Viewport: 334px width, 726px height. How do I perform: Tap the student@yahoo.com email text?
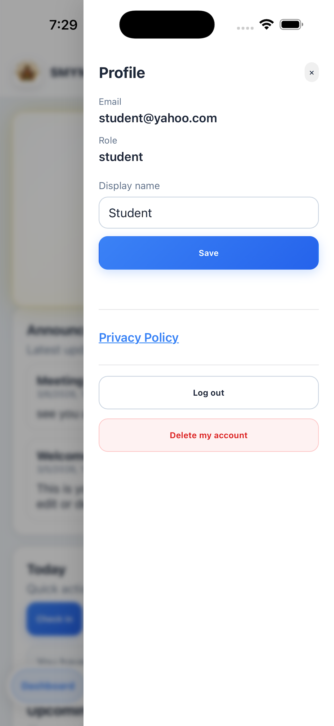point(158,118)
